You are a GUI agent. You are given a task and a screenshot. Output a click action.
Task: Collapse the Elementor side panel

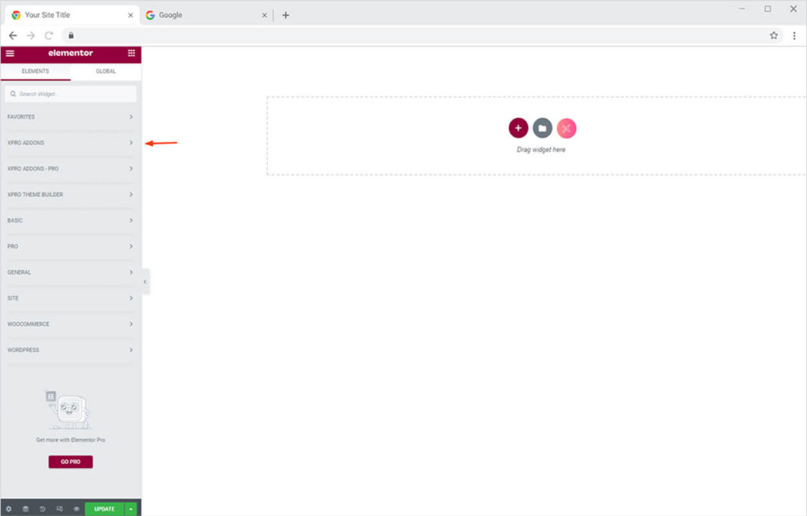tap(145, 281)
